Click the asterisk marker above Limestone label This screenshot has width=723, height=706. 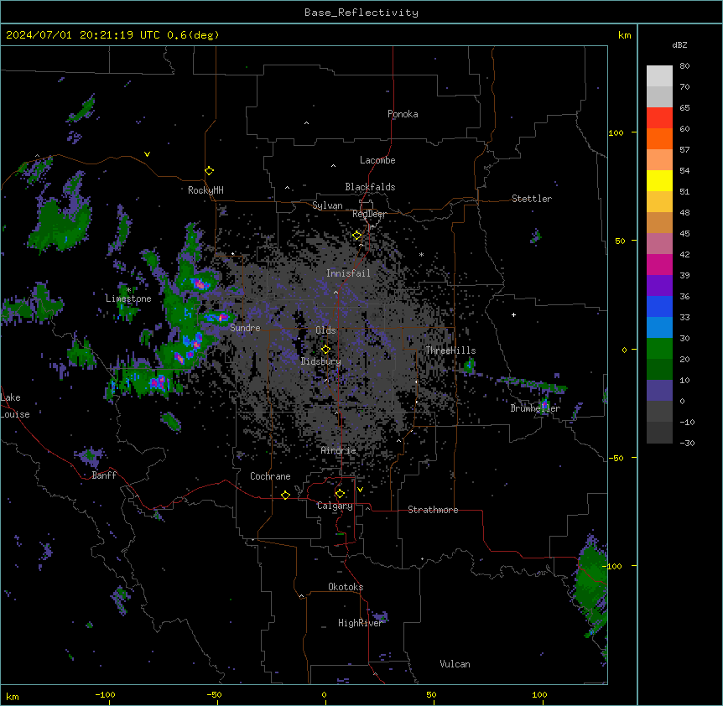click(x=128, y=290)
